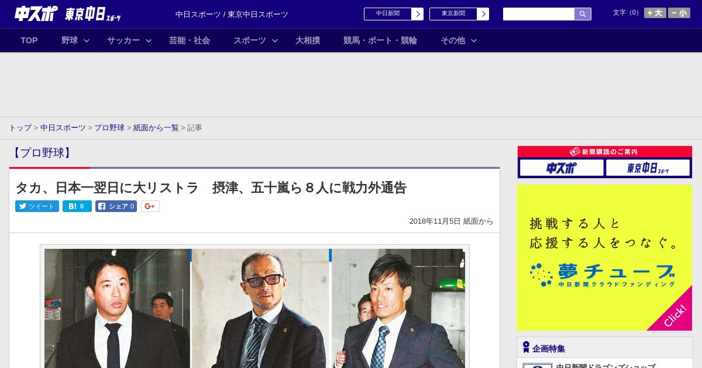Image resolution: width=702 pixels, height=368 pixels.
Task: Click the 新聞購読のご案内 banner header
Action: 605,152
